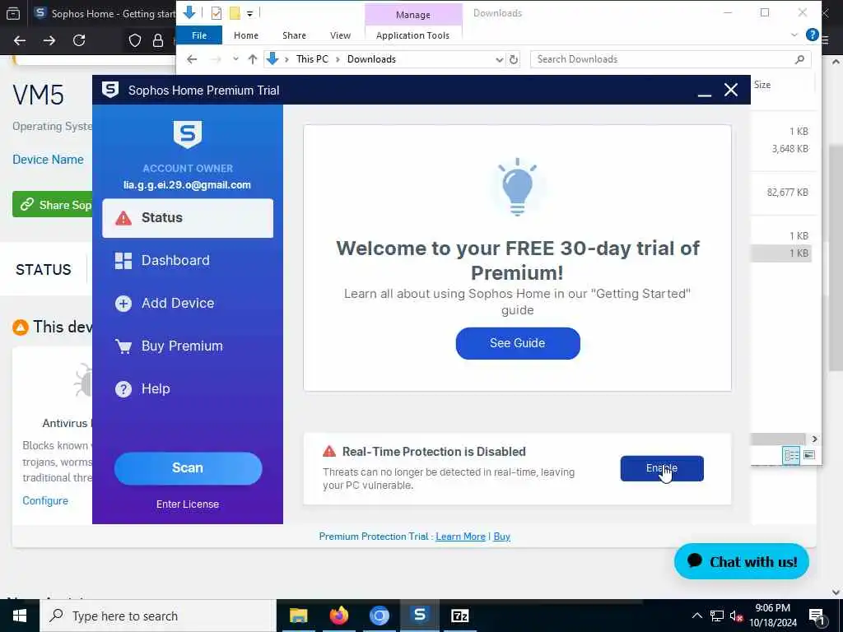Open Home tab in Explorer ribbon

pyautogui.click(x=246, y=35)
